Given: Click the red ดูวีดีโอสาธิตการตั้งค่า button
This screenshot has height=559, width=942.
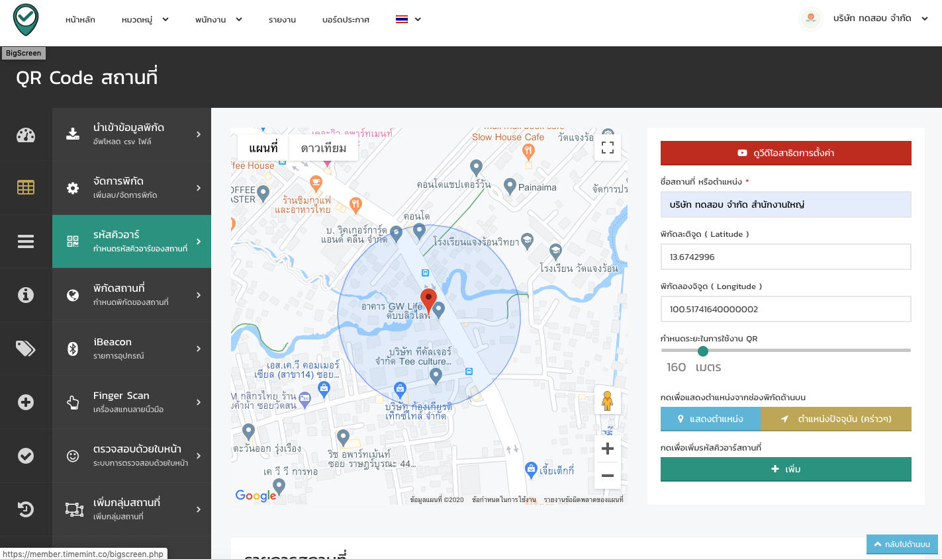Looking at the screenshot, I should (x=786, y=153).
